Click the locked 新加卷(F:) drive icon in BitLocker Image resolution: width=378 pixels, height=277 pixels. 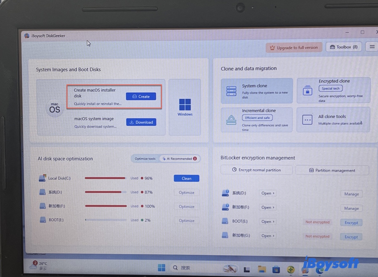(x=226, y=207)
